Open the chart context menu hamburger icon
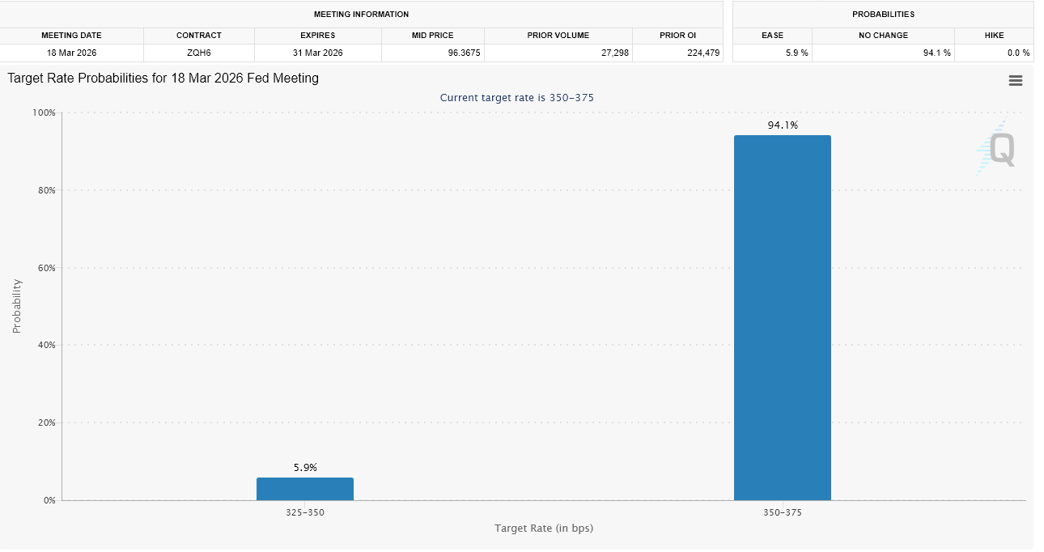Screen dimensions: 1044x552 [1016, 80]
